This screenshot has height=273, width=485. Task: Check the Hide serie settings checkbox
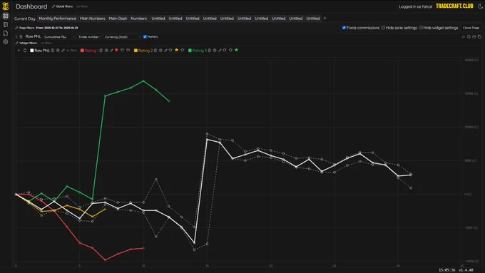coord(383,28)
